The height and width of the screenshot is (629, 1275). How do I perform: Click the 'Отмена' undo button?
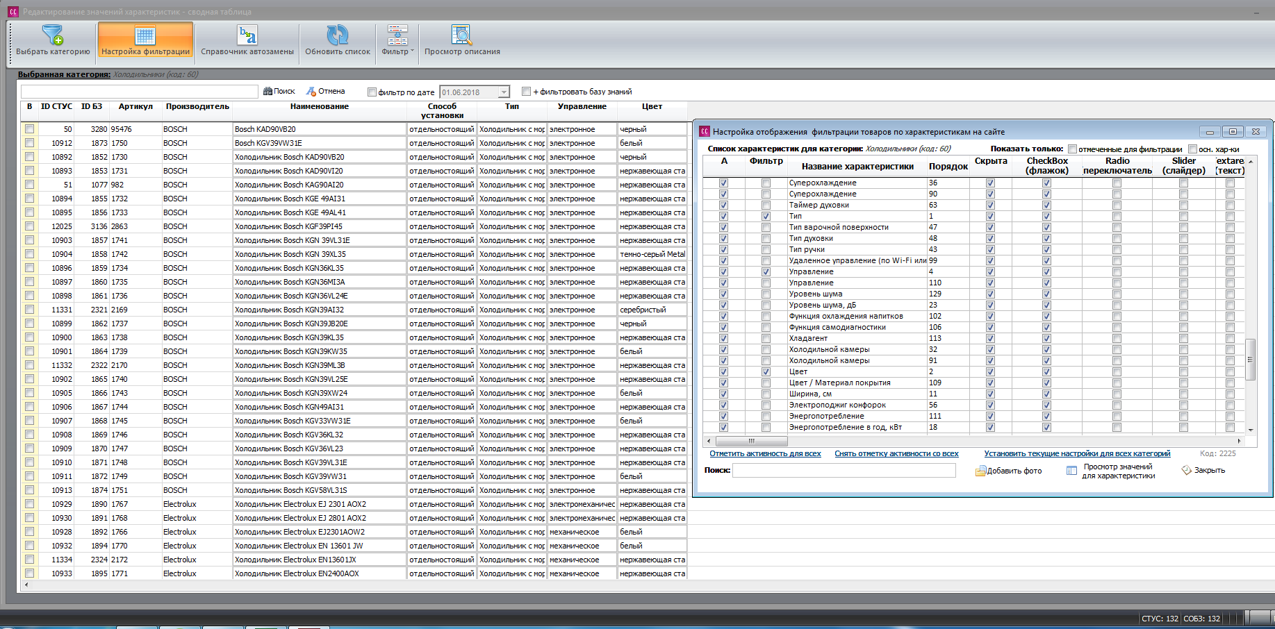pyautogui.click(x=326, y=91)
